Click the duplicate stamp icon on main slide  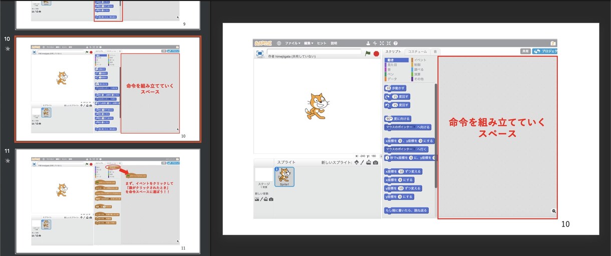coord(368,43)
